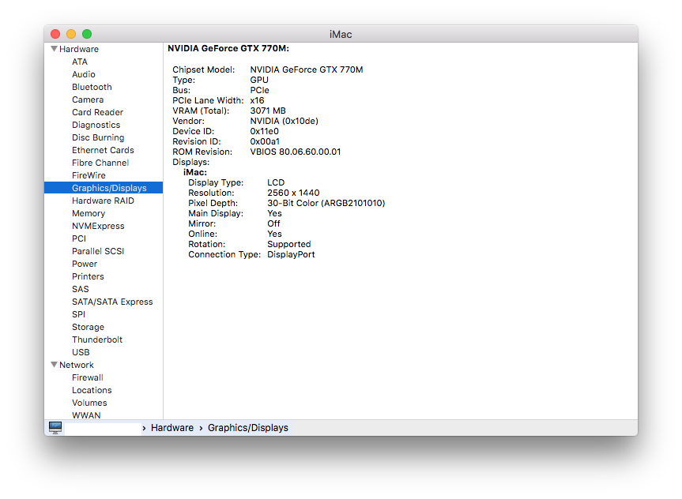Click the Network category label
This screenshot has width=682, height=499.
pyautogui.click(x=76, y=365)
